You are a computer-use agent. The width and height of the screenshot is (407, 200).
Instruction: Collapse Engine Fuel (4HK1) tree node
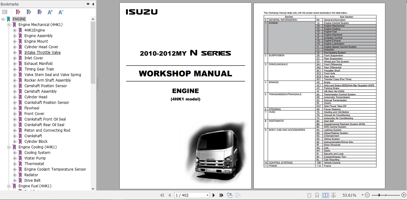coord(9,186)
